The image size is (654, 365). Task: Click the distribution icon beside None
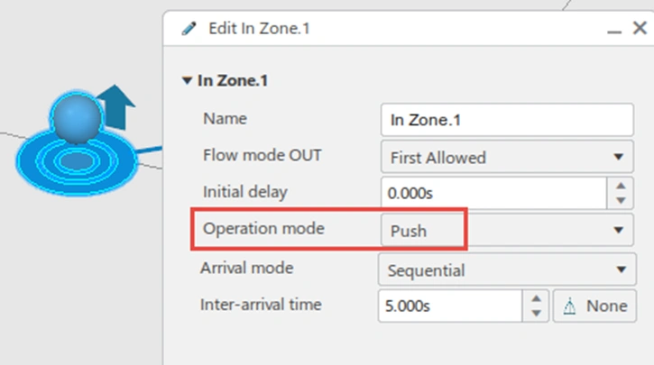(571, 306)
